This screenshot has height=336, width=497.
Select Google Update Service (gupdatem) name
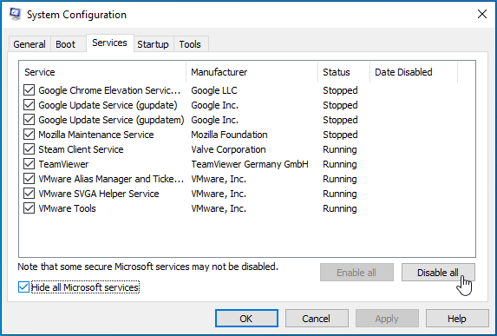tap(111, 120)
